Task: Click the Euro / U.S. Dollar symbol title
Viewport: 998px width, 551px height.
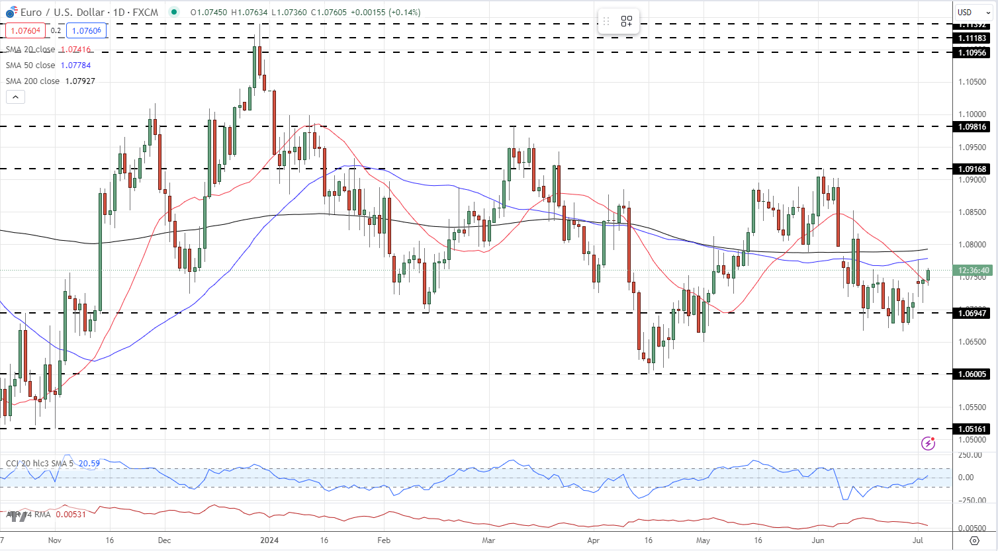Action: 63,12
